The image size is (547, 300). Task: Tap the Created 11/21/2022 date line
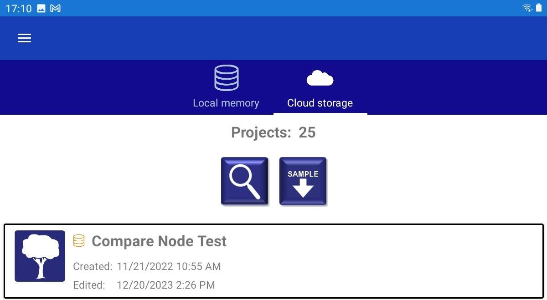pyautogui.click(x=147, y=266)
